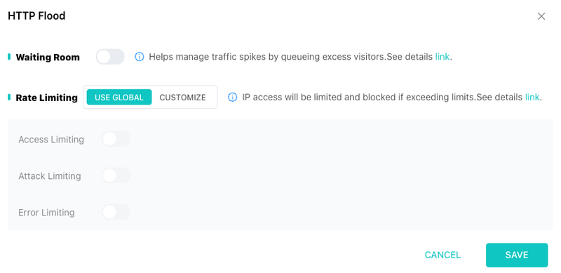Enable the Attack Limiting switch
This screenshot has width=561, height=273.
[x=116, y=175]
